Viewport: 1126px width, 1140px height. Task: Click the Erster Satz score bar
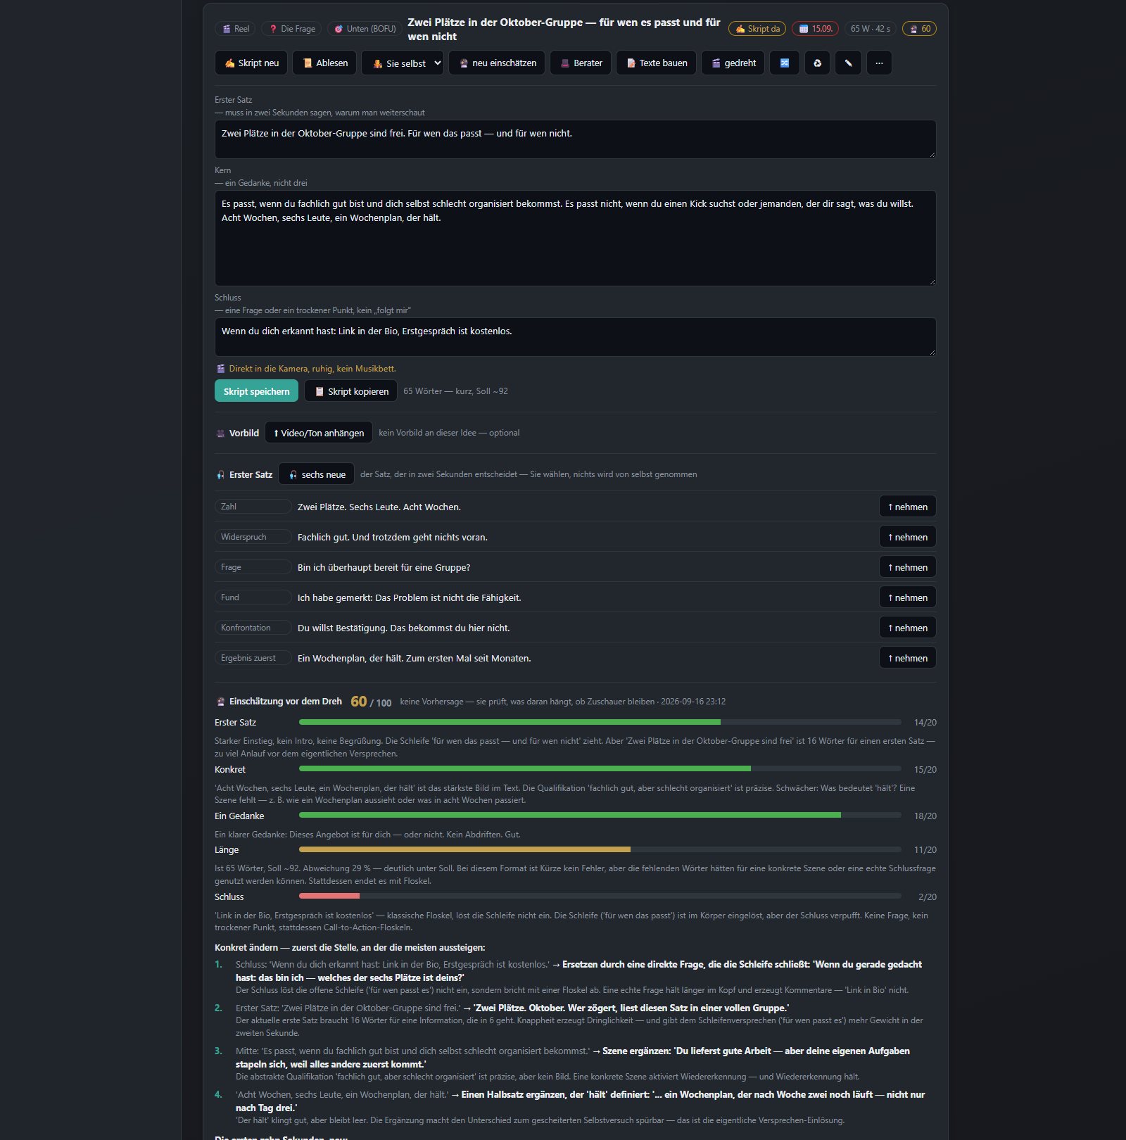pyautogui.click(x=600, y=722)
